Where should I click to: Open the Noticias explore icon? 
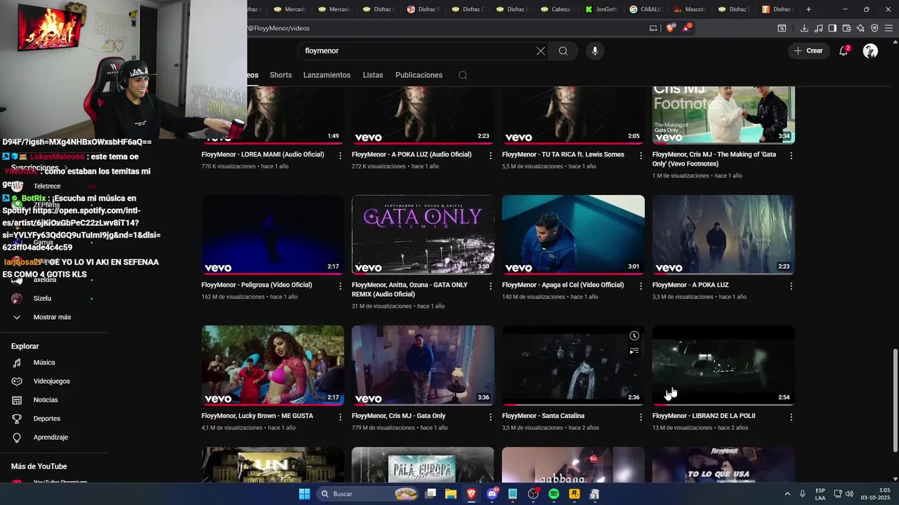click(x=17, y=400)
